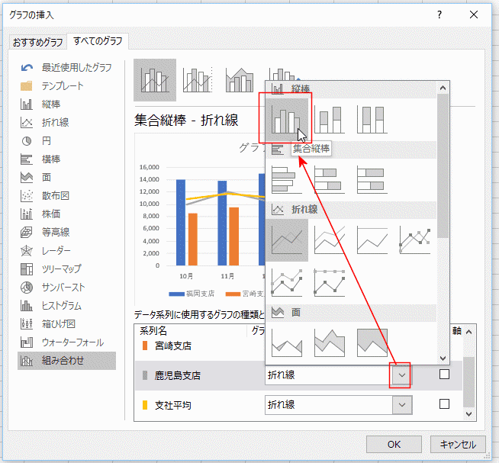Choose the stacked column chart icon

point(330,118)
